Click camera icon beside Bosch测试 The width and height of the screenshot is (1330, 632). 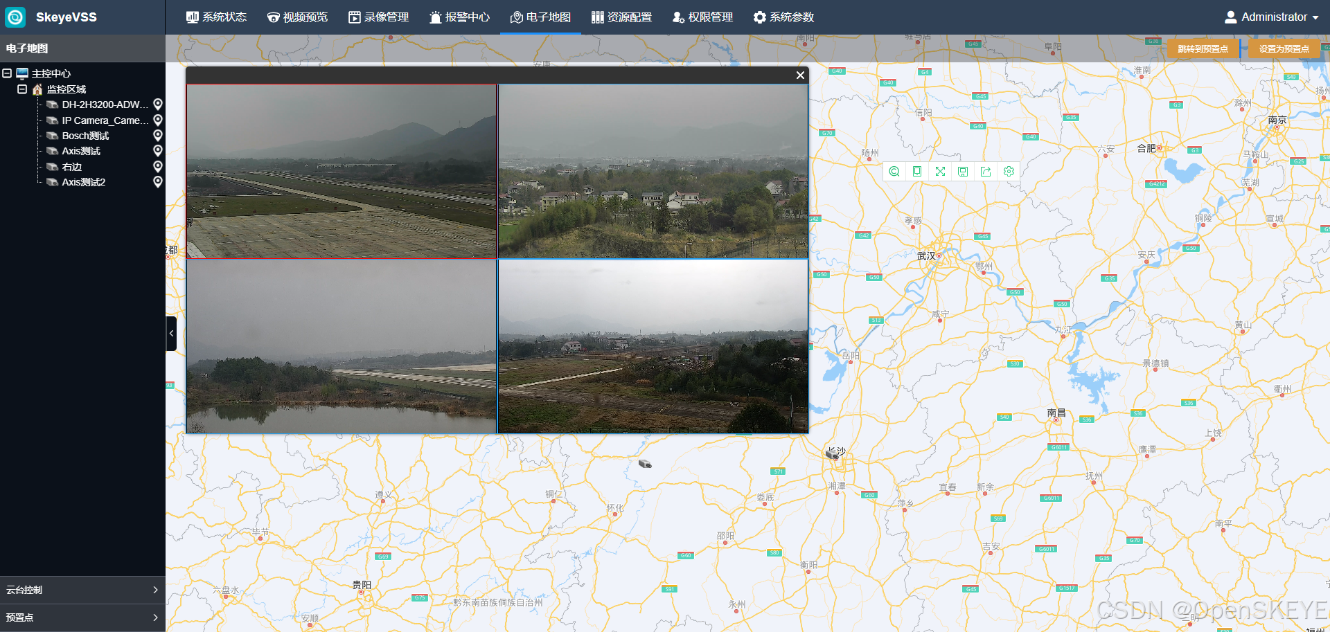point(52,136)
